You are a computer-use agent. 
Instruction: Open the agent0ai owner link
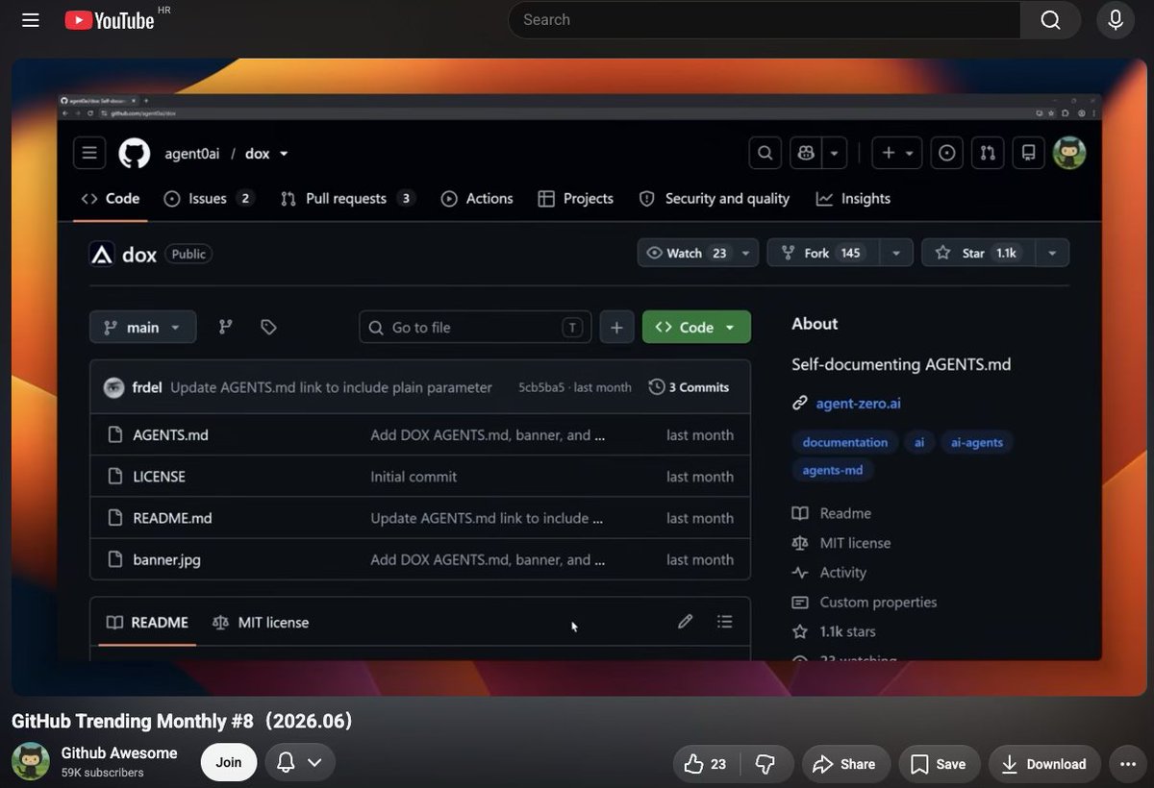point(192,154)
